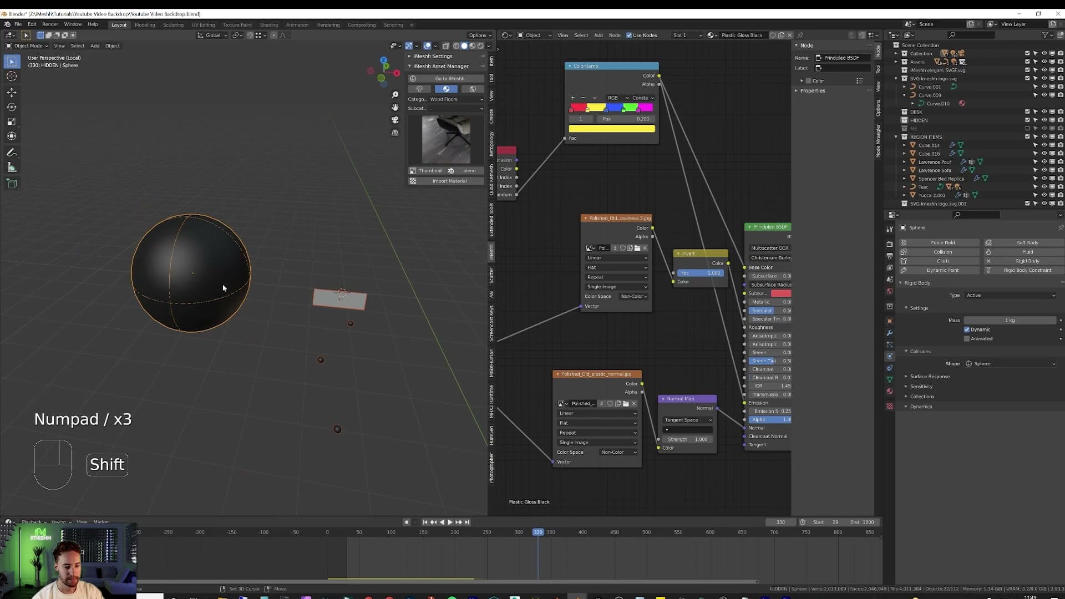Jump to the timeline end frame
This screenshot has width=1065, height=599.
pyautogui.click(x=467, y=522)
